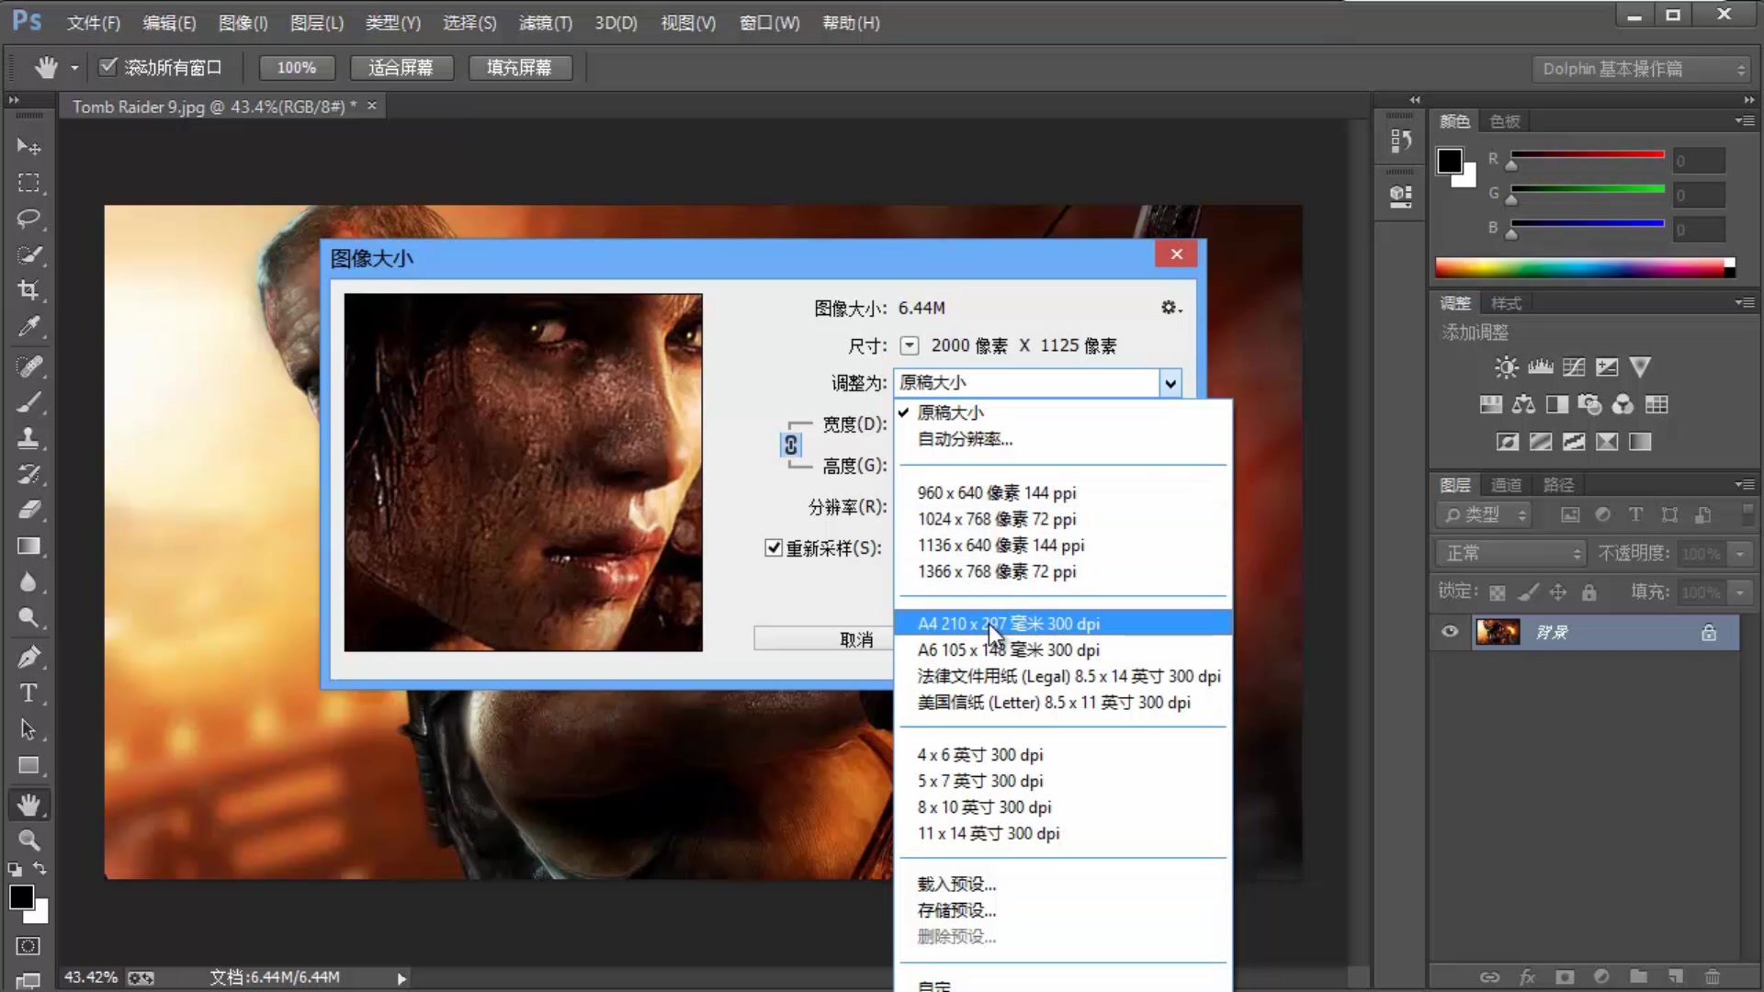This screenshot has width=1764, height=992.
Task: Select the Rectangular Marquee tool
Action: coord(28,183)
